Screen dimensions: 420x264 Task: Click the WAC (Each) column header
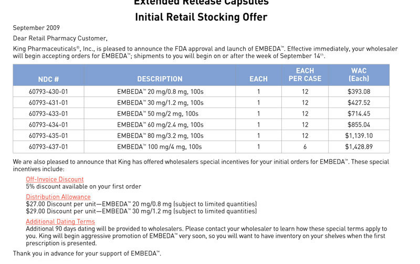coord(359,74)
